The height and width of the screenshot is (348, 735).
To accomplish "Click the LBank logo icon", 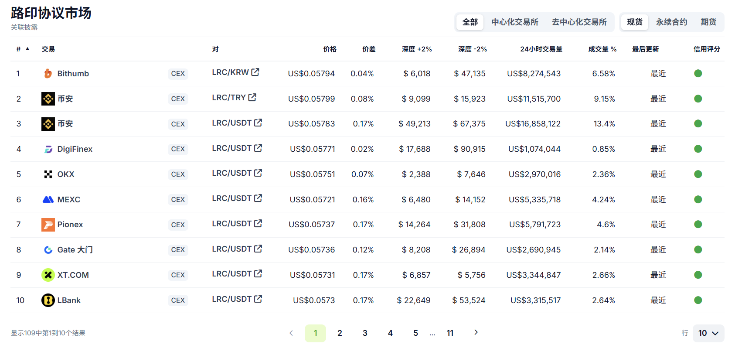I will click(x=48, y=300).
